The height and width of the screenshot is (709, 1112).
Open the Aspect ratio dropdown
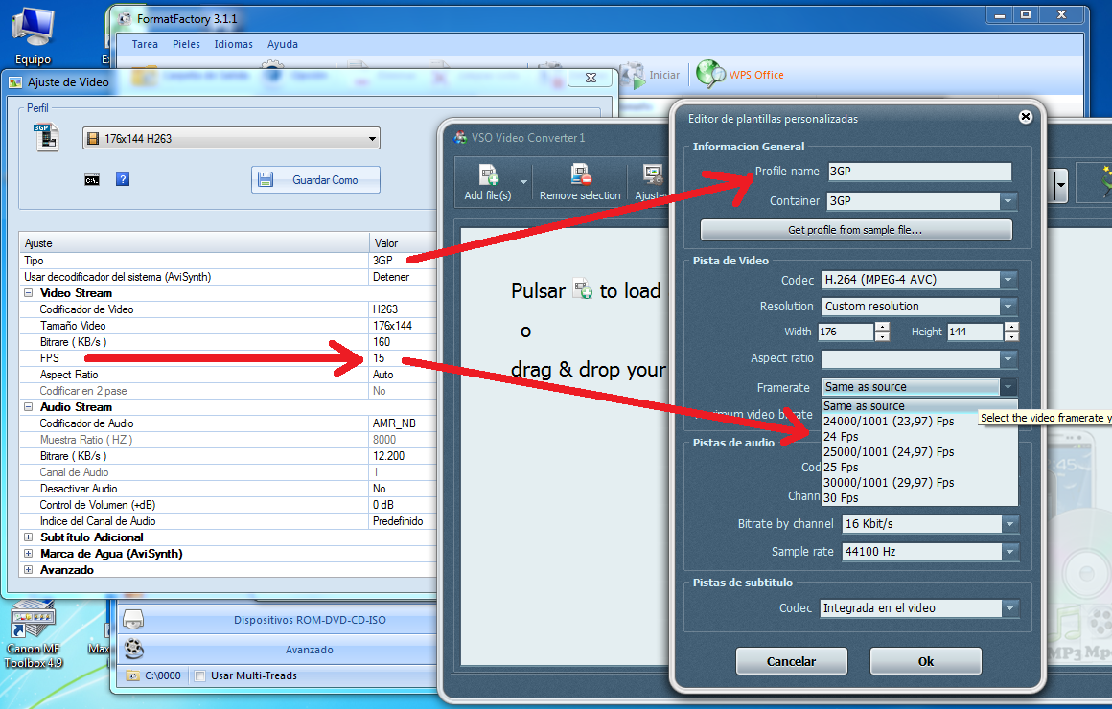pyautogui.click(x=920, y=358)
